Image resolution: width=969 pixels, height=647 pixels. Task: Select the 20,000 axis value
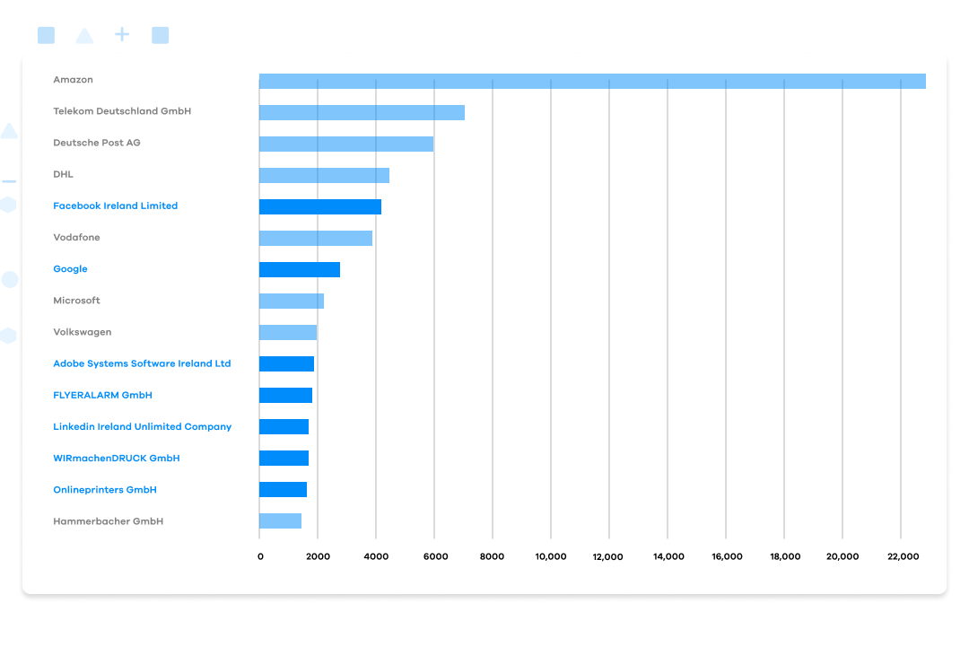pyautogui.click(x=842, y=556)
